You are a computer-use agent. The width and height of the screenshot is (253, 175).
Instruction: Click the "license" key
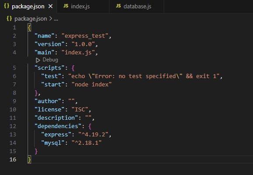pos(49,110)
